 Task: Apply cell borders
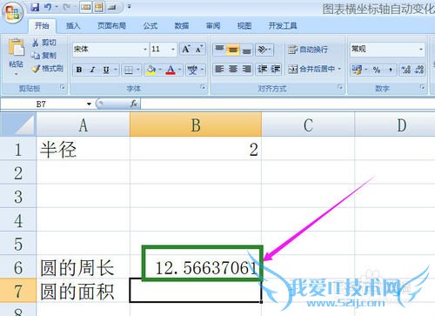click(x=129, y=70)
